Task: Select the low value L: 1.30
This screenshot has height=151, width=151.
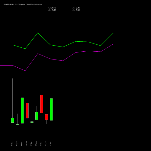Action: pos(76,10)
